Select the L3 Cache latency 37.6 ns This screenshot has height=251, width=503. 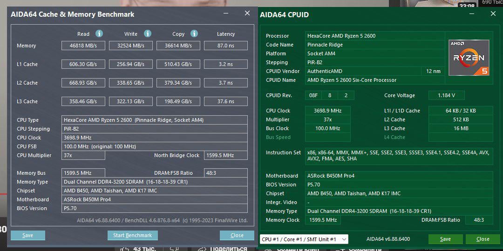pos(225,101)
